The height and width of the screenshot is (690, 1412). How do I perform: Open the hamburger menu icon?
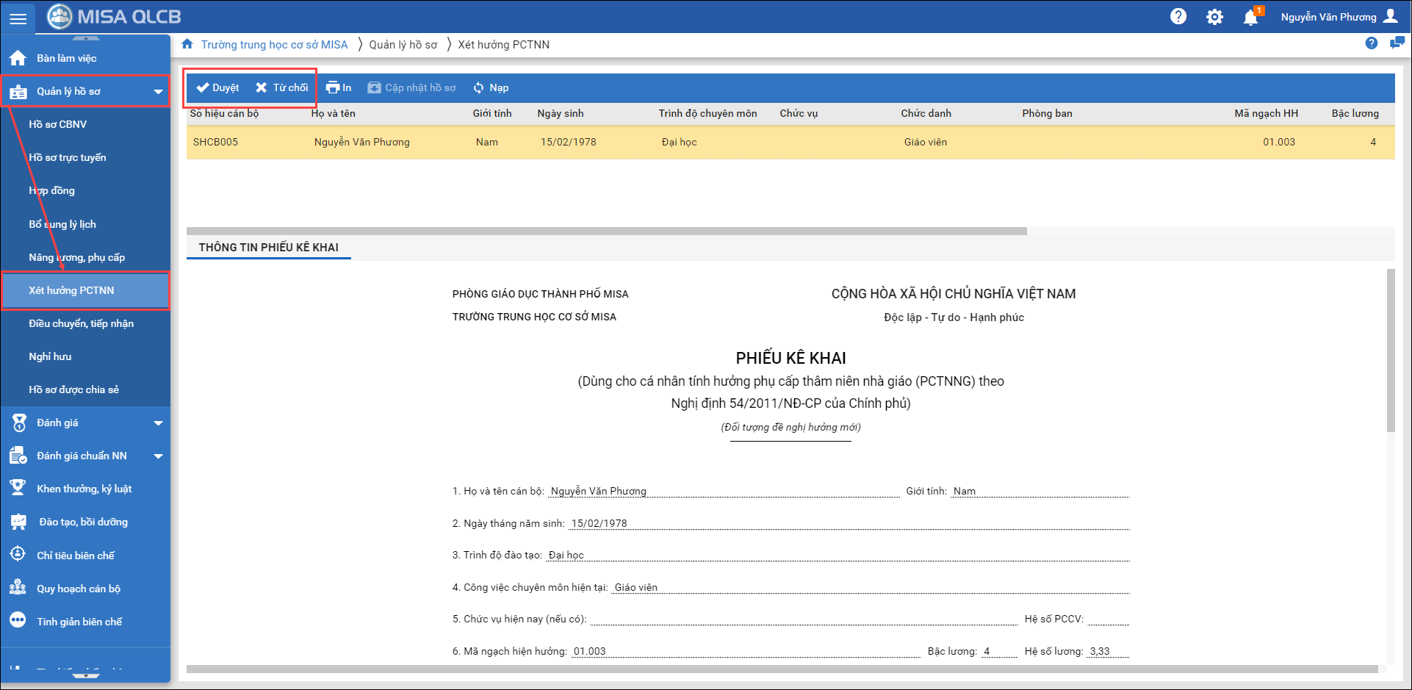[18, 18]
